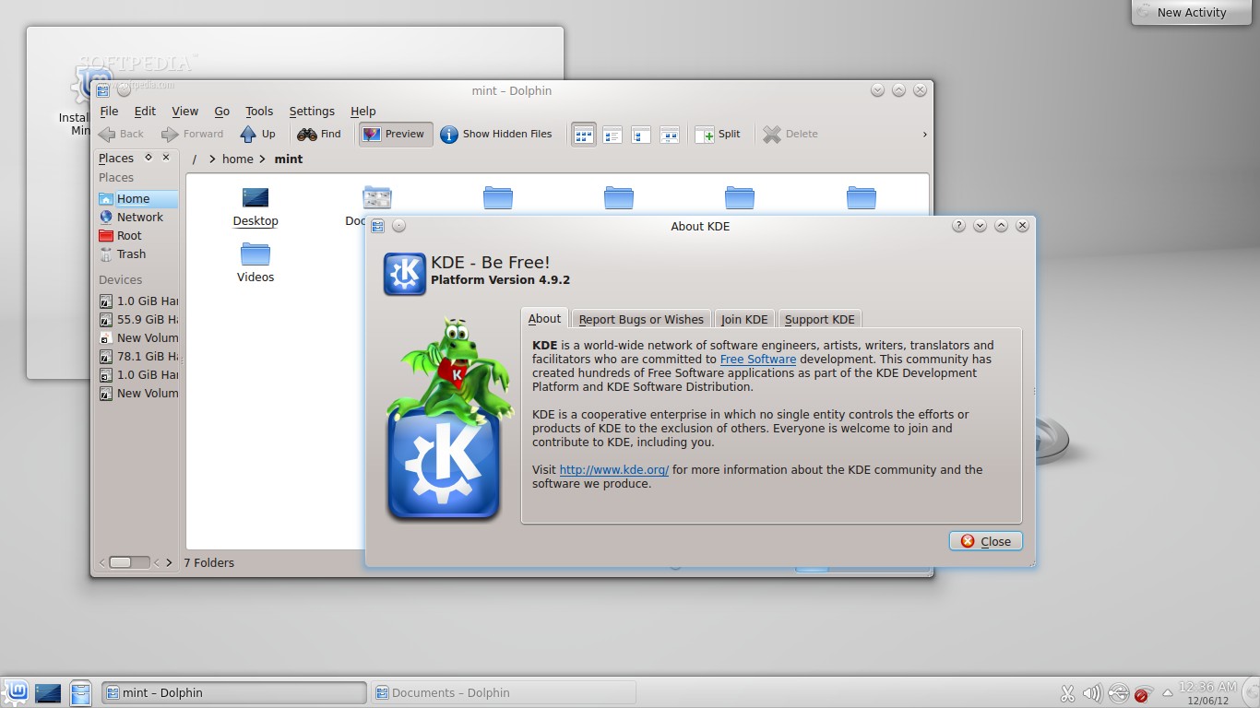Open the Tools menu in Dolphin
This screenshot has height=708, width=1260.
tap(259, 111)
